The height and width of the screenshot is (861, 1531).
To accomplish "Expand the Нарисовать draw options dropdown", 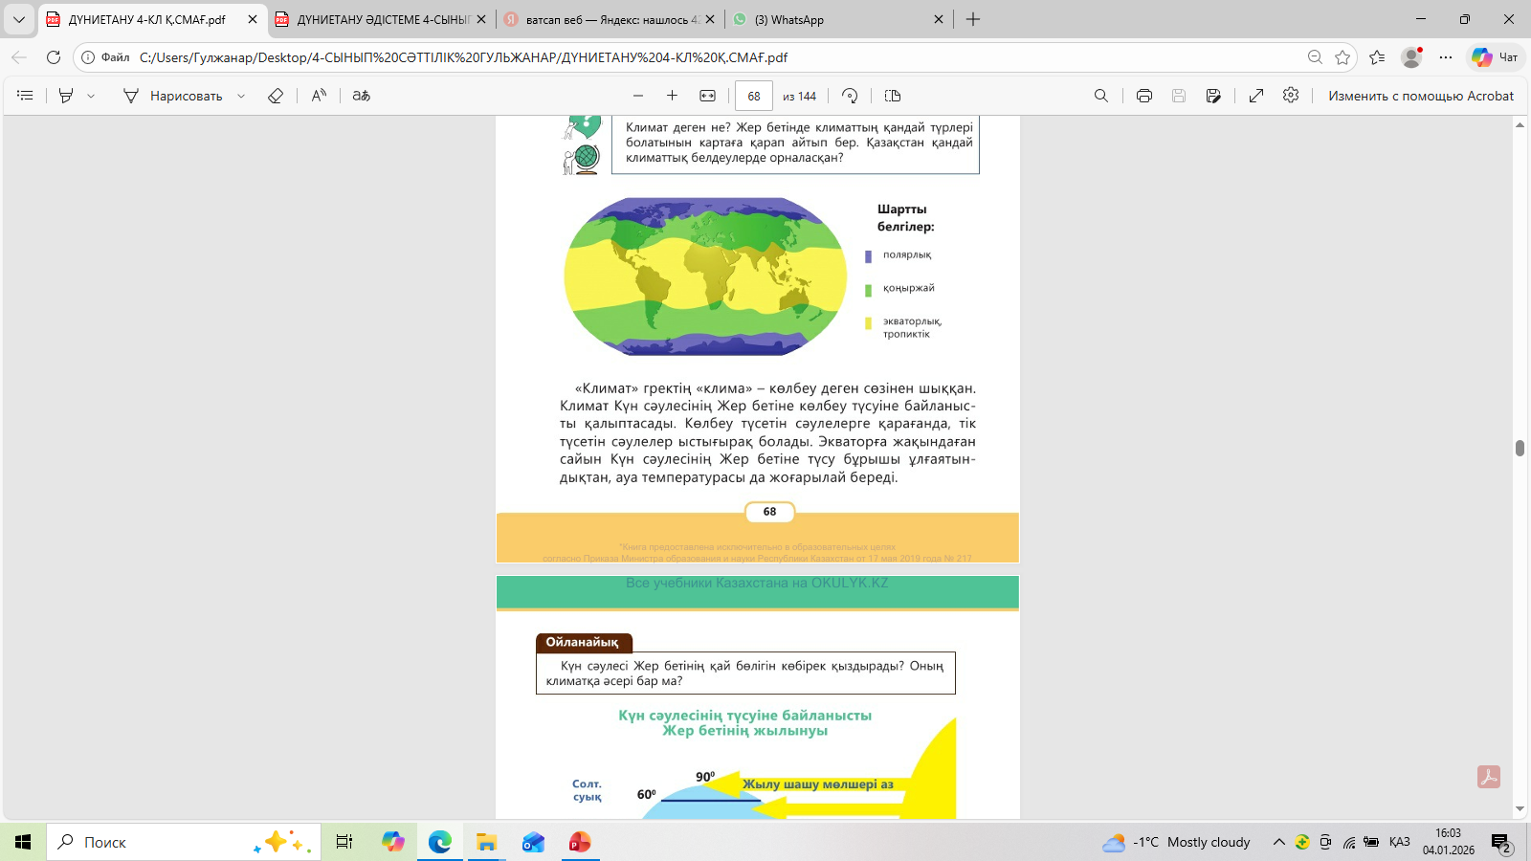I will click(241, 96).
